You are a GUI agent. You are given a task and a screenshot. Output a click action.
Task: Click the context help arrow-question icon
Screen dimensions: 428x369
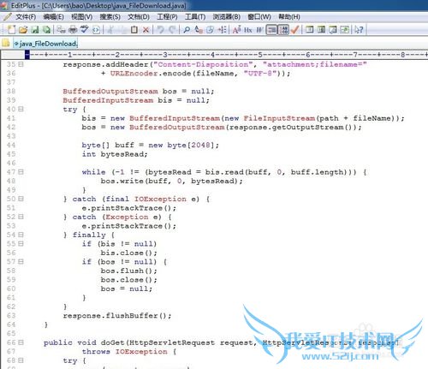click(359, 30)
